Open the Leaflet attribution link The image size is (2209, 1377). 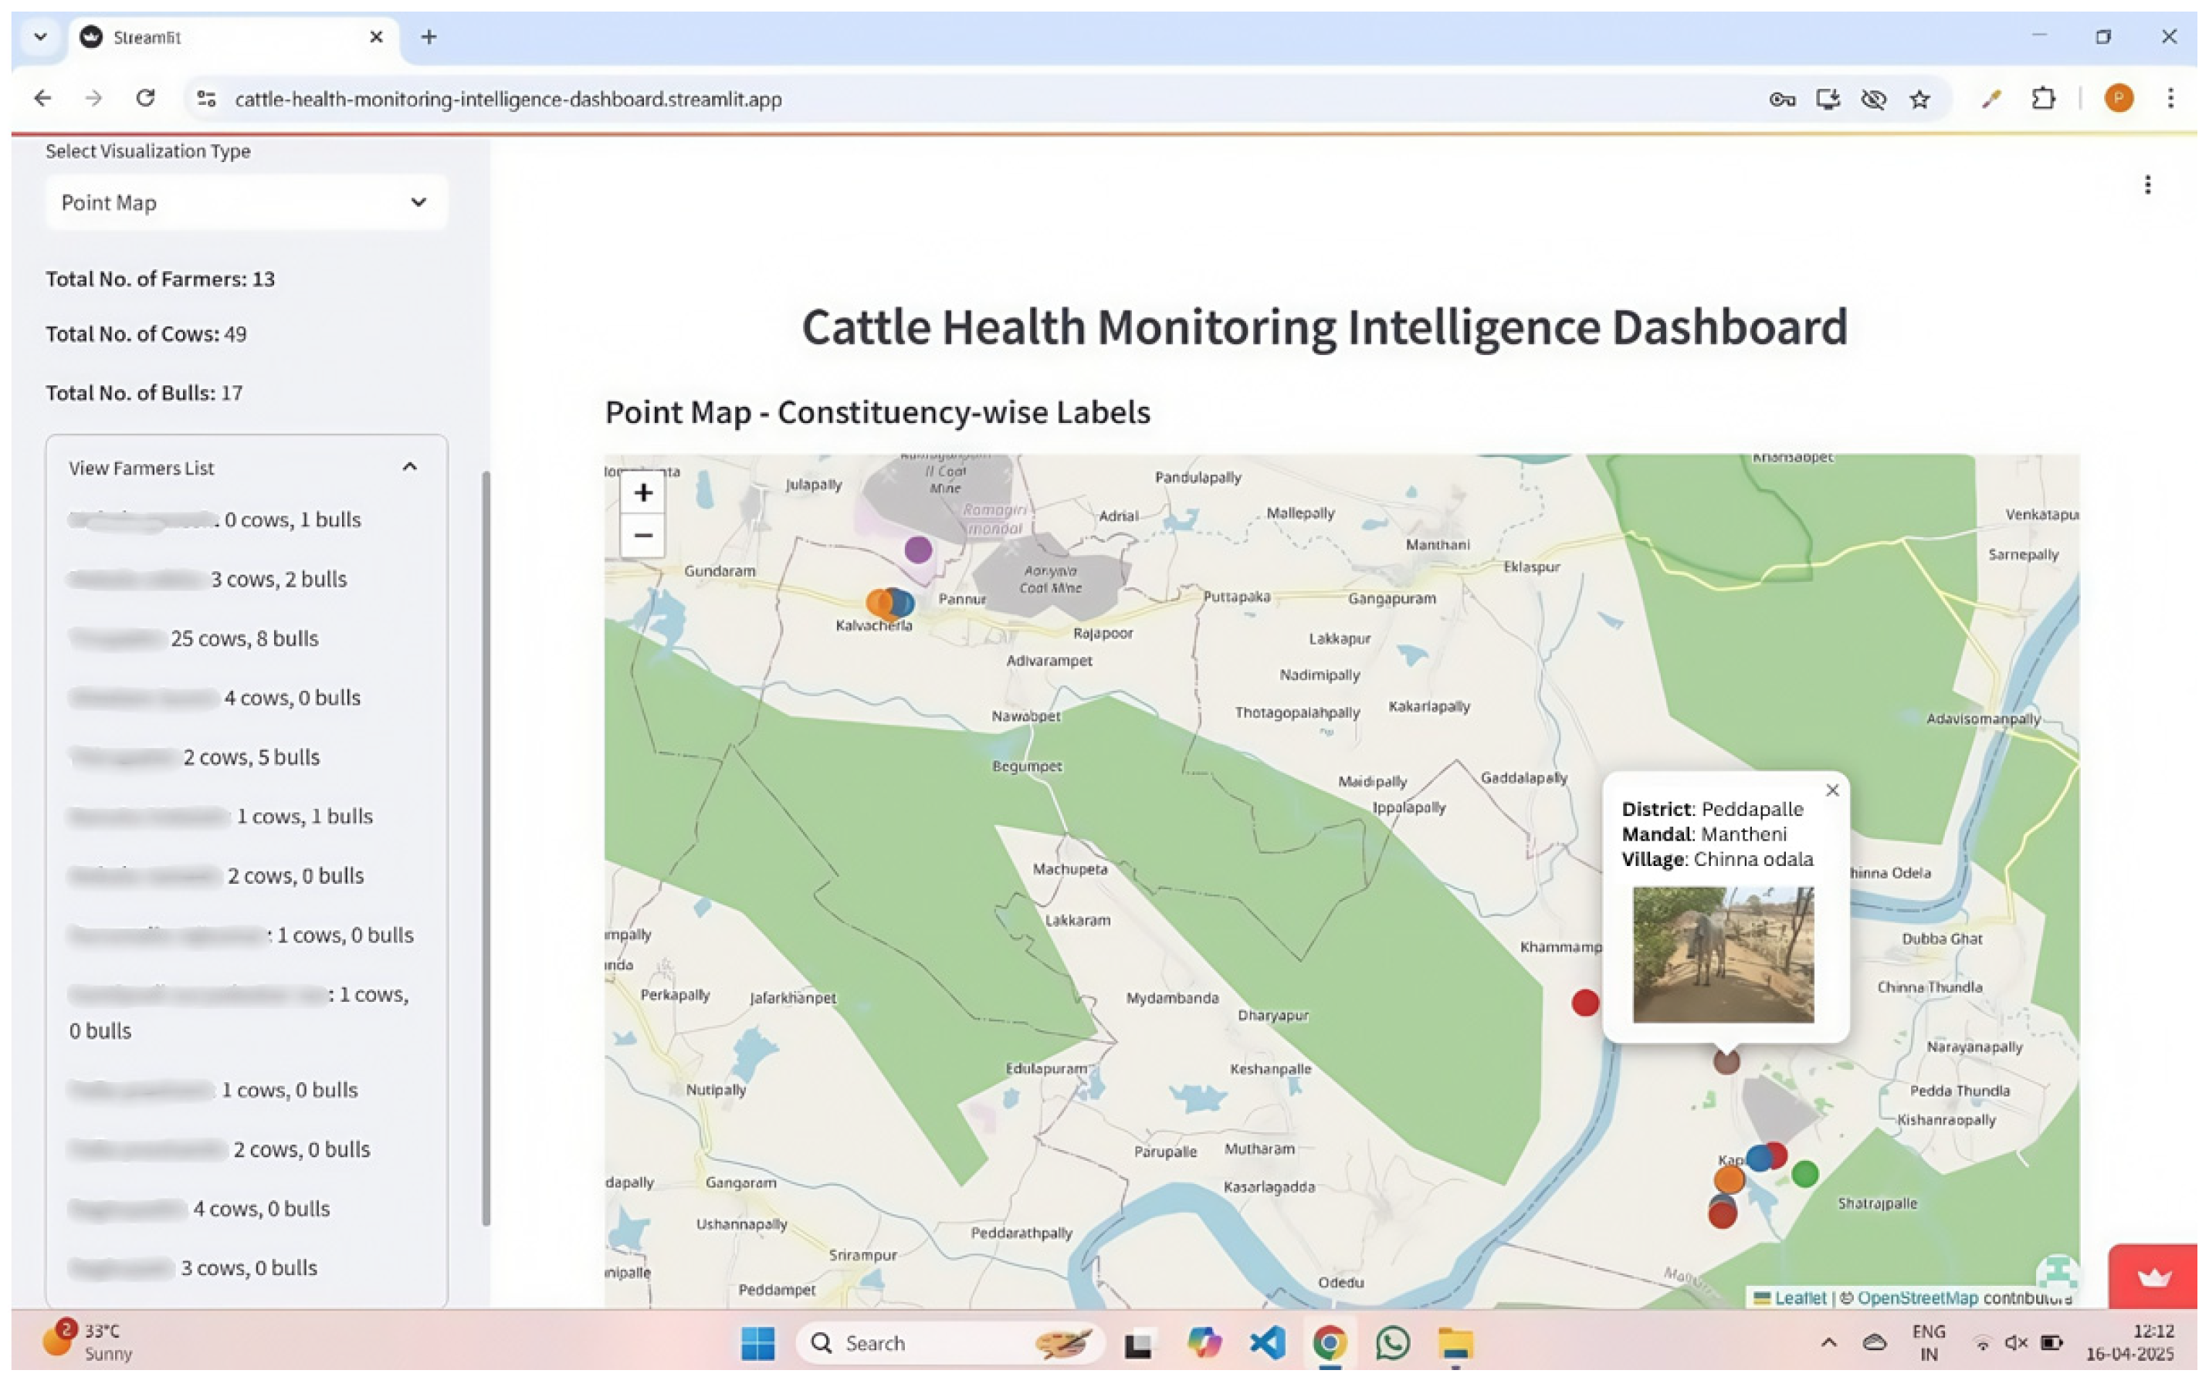[x=1799, y=1297]
